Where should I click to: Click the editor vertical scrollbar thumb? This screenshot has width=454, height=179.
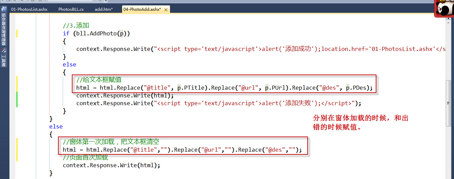[x=448, y=103]
